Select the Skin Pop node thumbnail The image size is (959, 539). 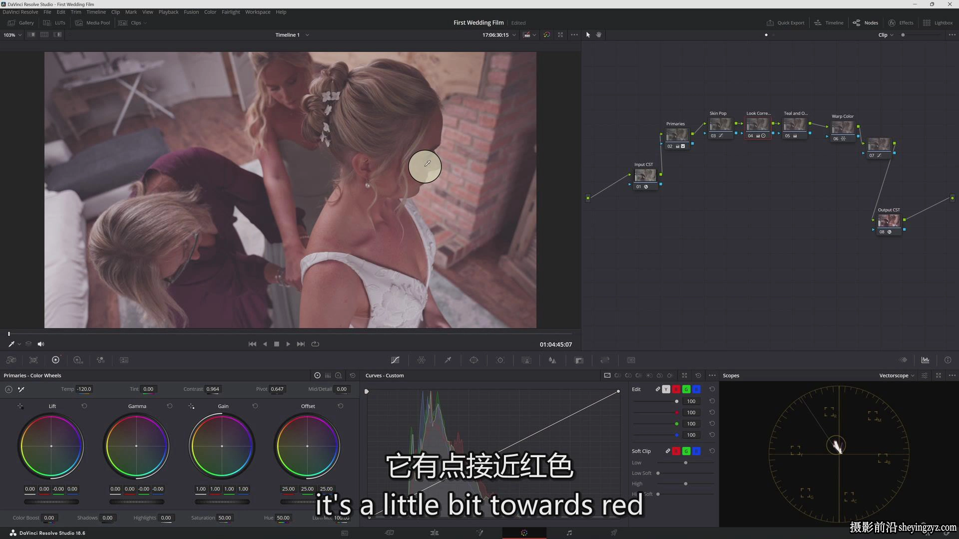click(720, 124)
